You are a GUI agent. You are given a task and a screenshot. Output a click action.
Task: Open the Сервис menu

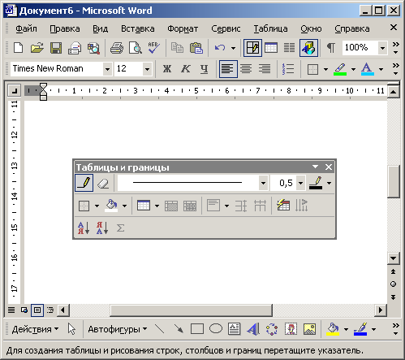click(226, 28)
